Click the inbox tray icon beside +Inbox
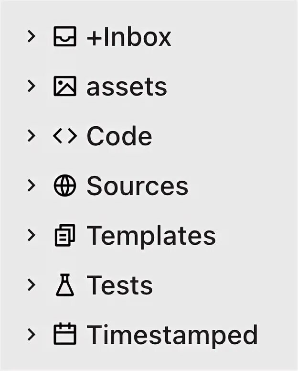 (64, 37)
